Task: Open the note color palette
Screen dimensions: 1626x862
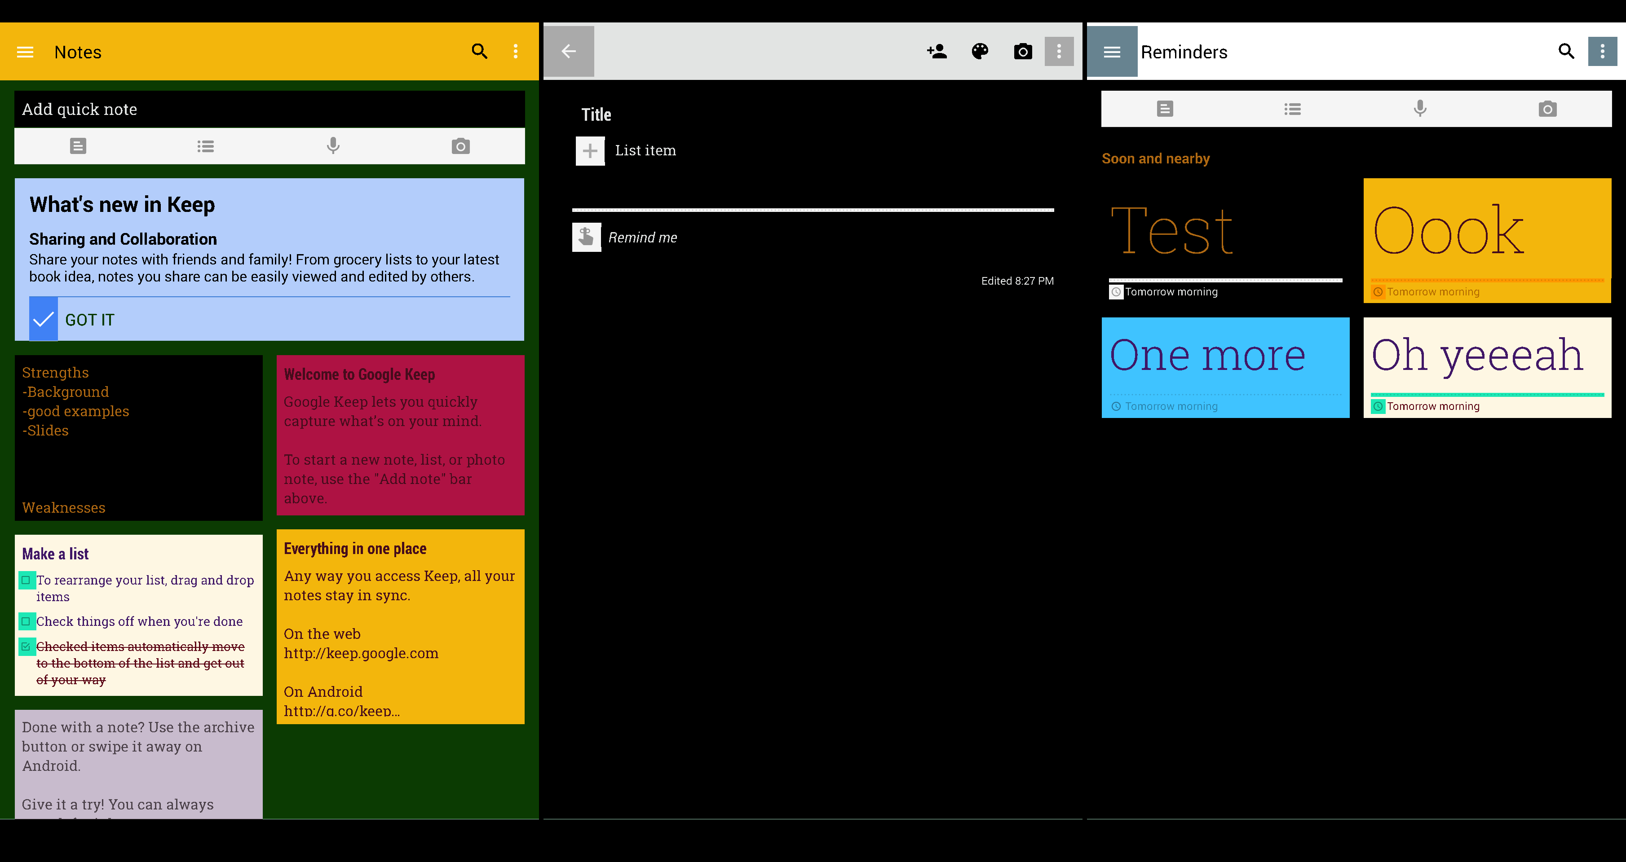Action: click(980, 51)
